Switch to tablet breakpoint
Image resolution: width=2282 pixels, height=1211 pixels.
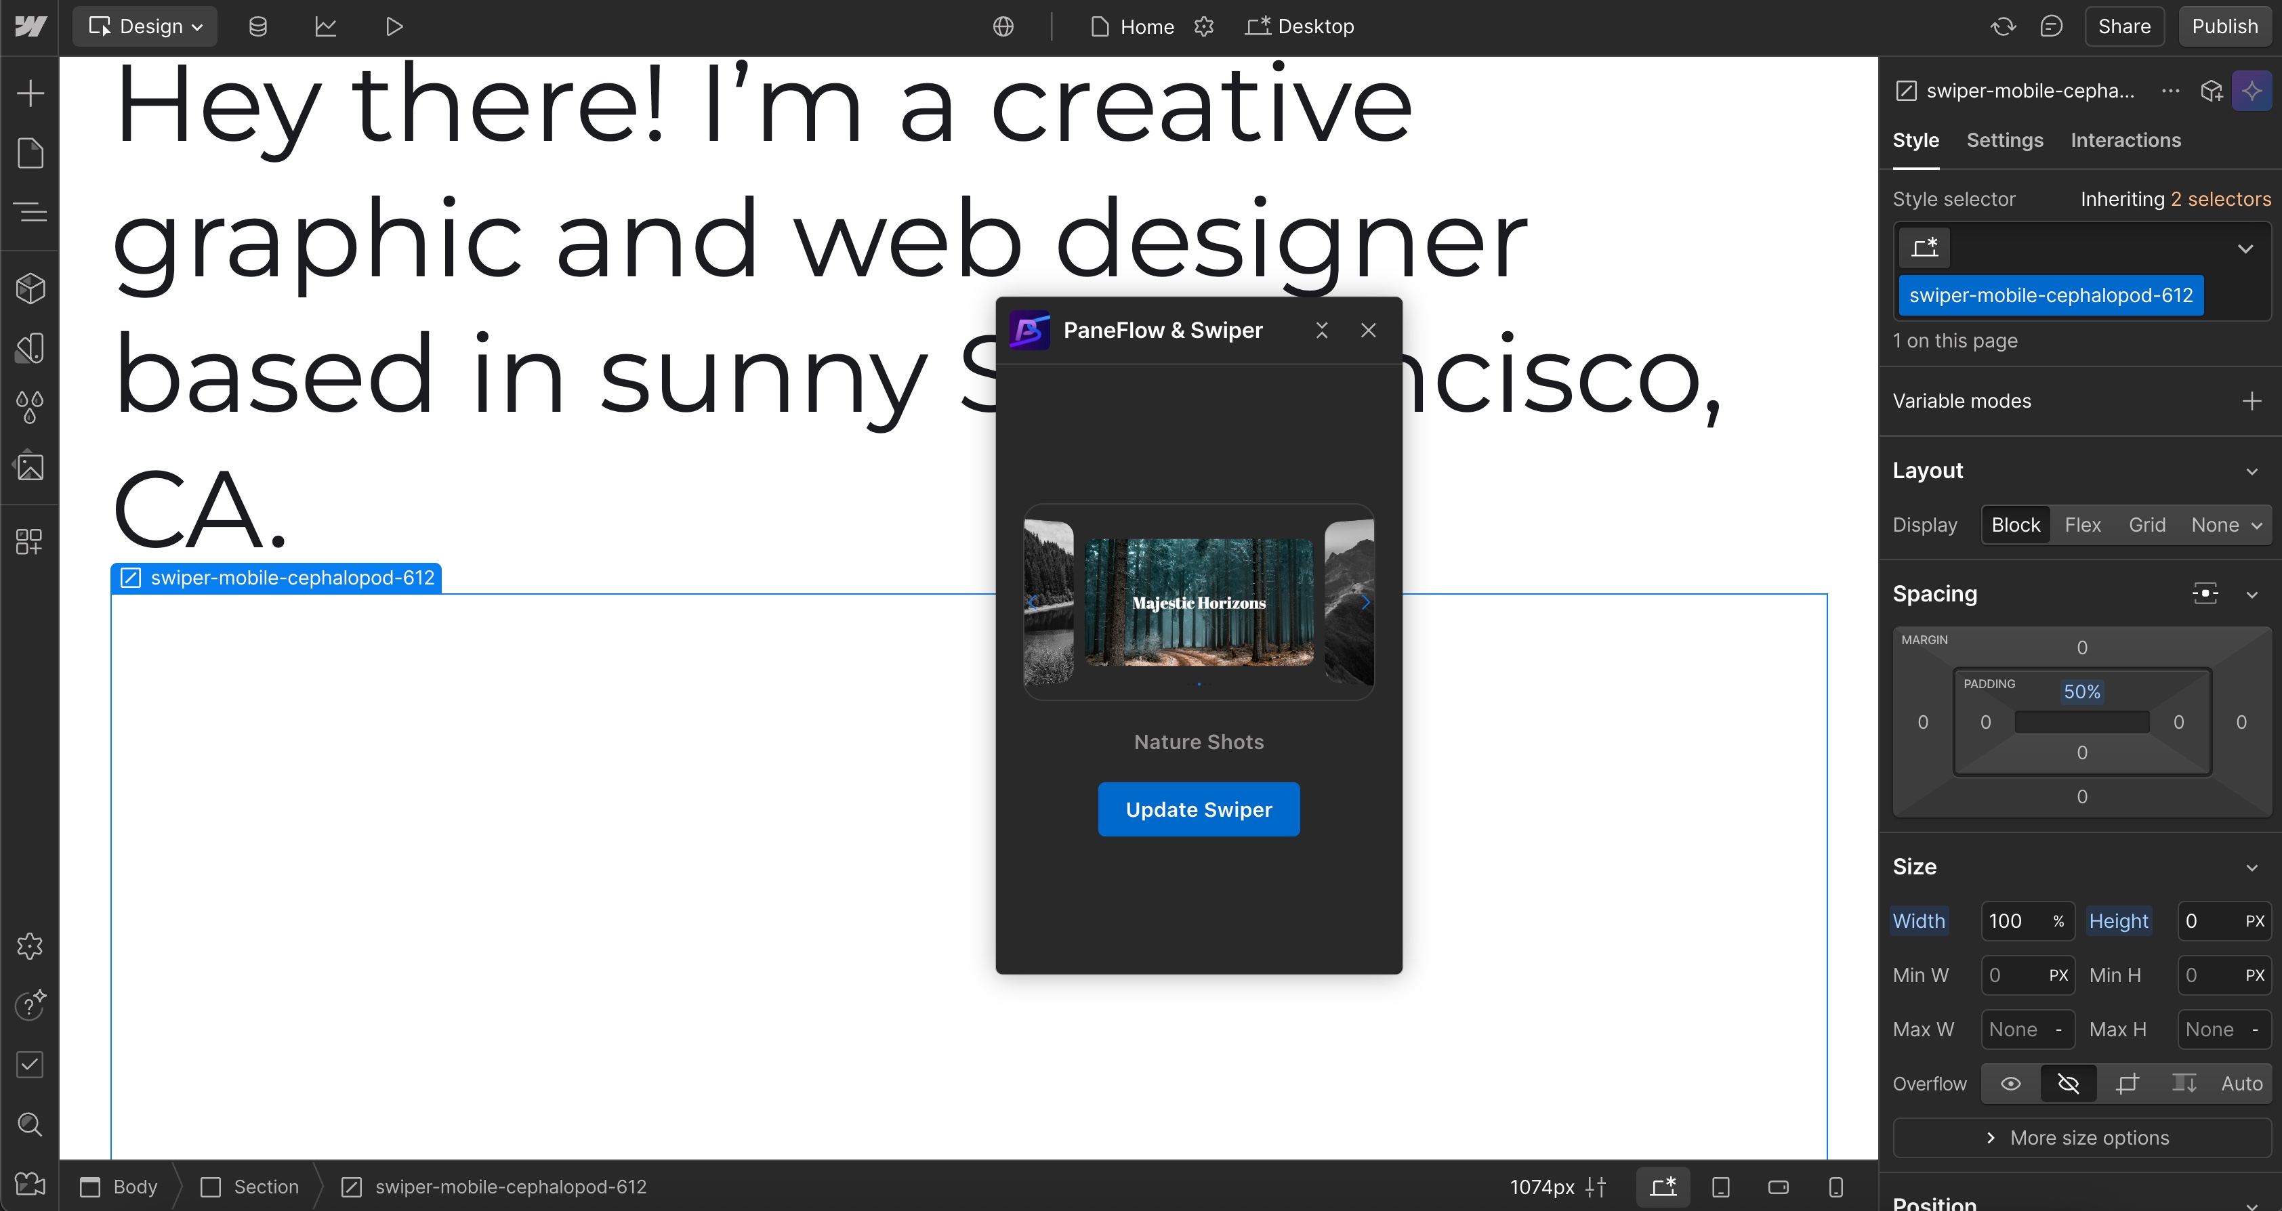coord(1720,1186)
